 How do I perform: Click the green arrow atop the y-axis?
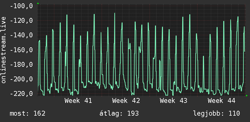click(x=38, y=3)
